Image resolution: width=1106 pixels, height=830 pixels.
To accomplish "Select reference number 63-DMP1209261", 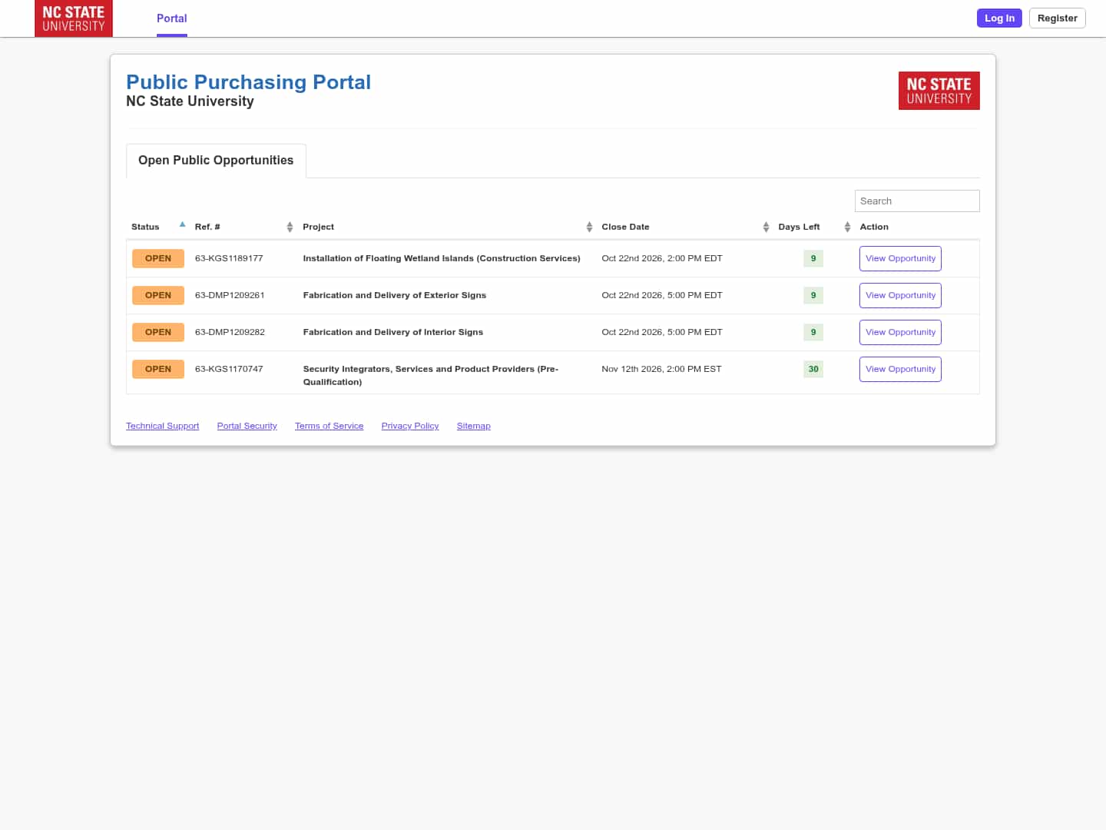I will tap(230, 295).
